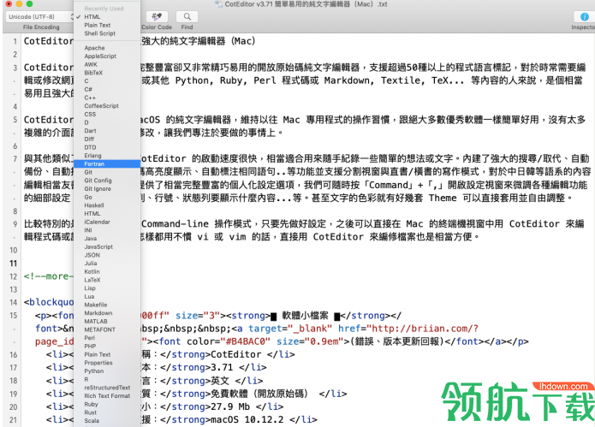This screenshot has width=595, height=427.
Task: Click the CotEditor title bar document icon
Action: [218, 4]
